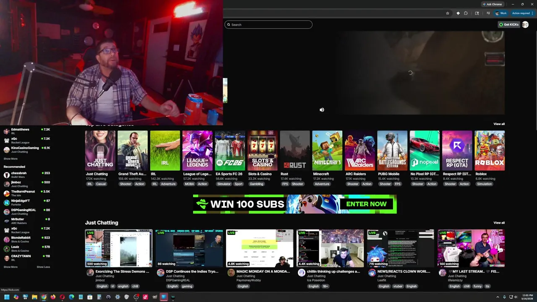
Task: Open chessbrah in Recommended list
Action: click(27, 174)
